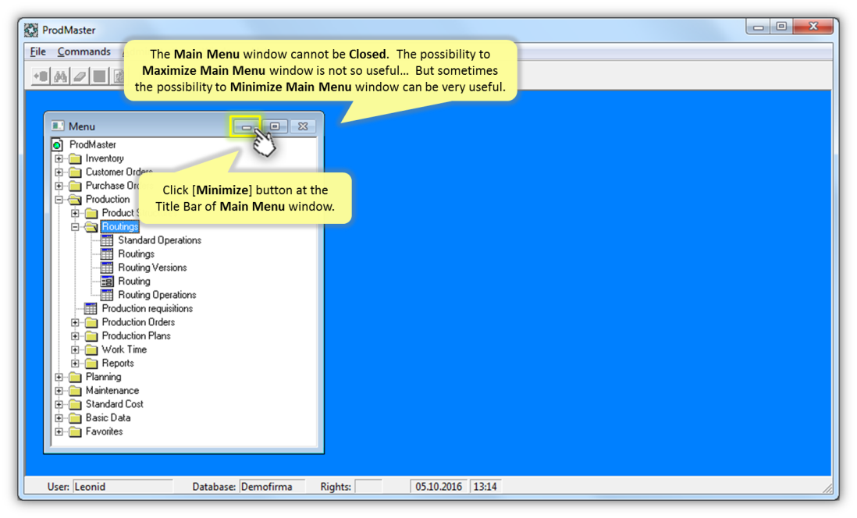
Task: Click the table icon beside Routing Versions
Action: click(x=107, y=268)
